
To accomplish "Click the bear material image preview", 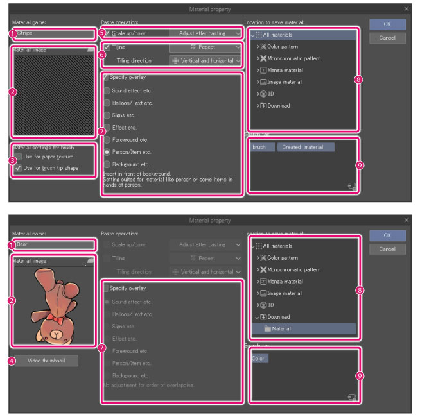I will 54,305.
